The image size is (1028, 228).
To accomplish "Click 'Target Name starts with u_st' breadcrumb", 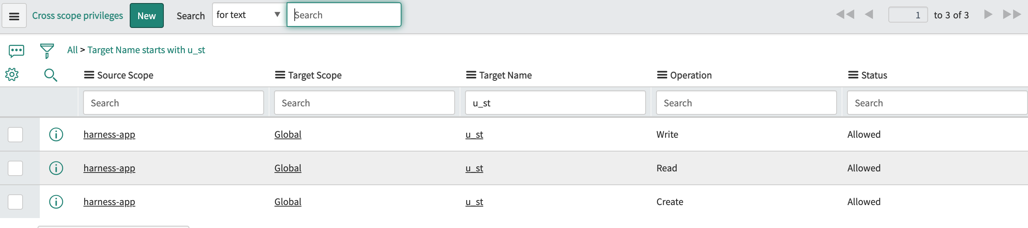I will point(146,50).
